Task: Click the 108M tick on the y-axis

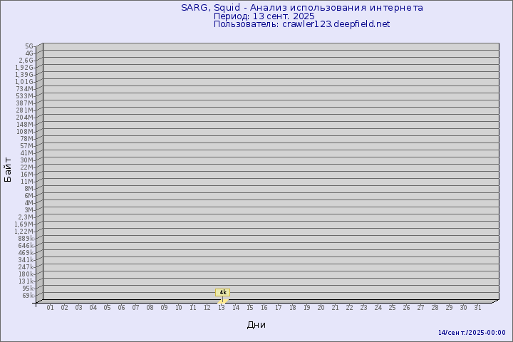Action: (x=25, y=132)
